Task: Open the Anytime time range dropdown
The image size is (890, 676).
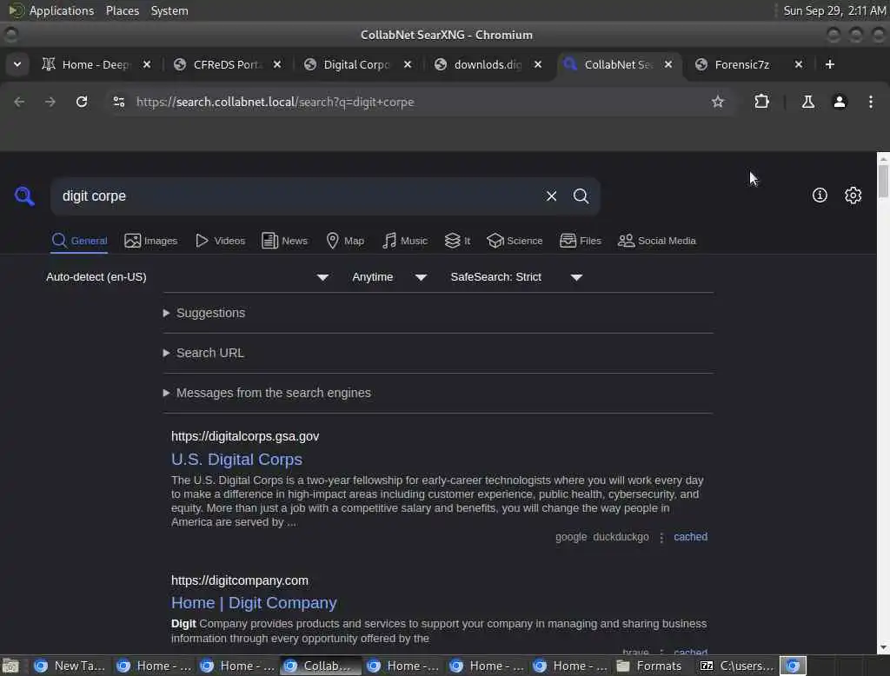Action: [x=389, y=277]
